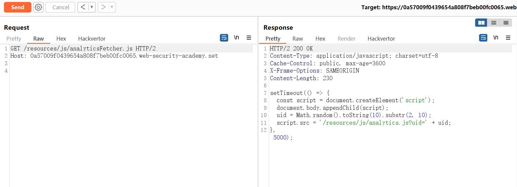Open Response panel hamburger options menu
The width and height of the screenshot is (517, 187).
click(x=508, y=38)
